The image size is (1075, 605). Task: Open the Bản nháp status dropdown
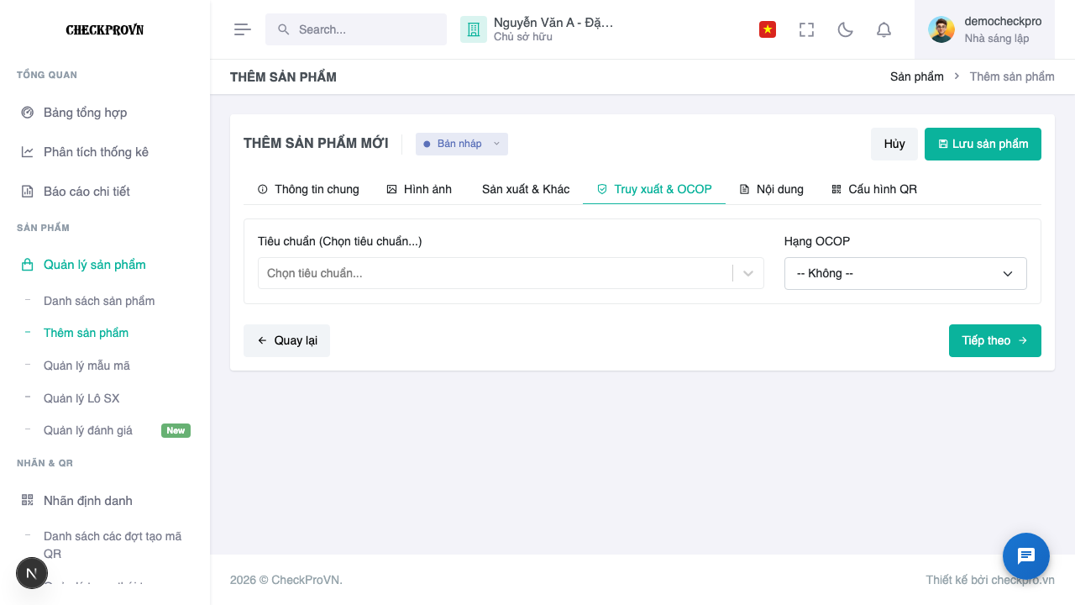(x=462, y=144)
